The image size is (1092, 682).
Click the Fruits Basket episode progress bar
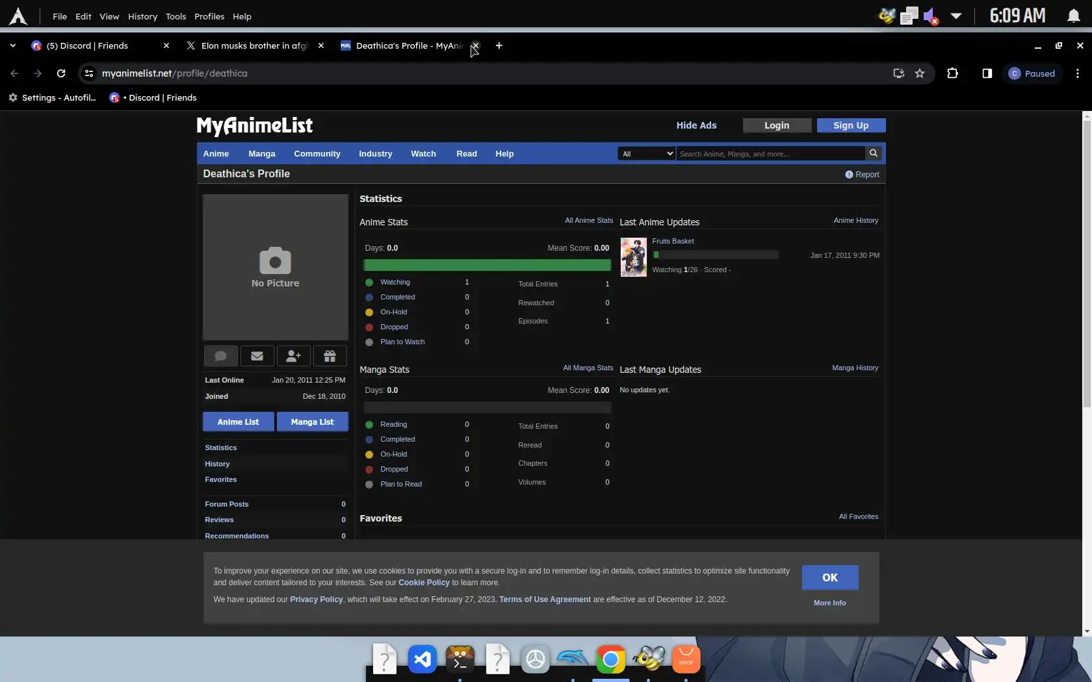715,255
